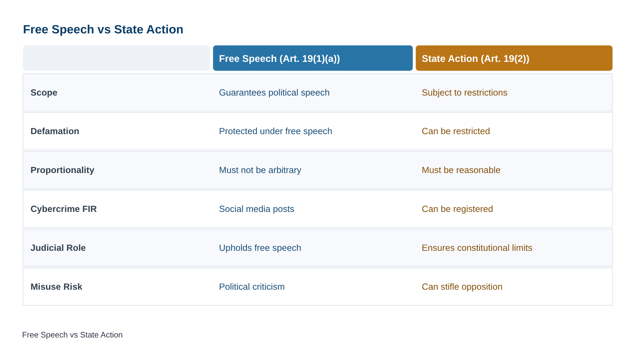638x354 pixels.
Task: Select the 'Misuse Risk' row label
Action: coord(56,287)
